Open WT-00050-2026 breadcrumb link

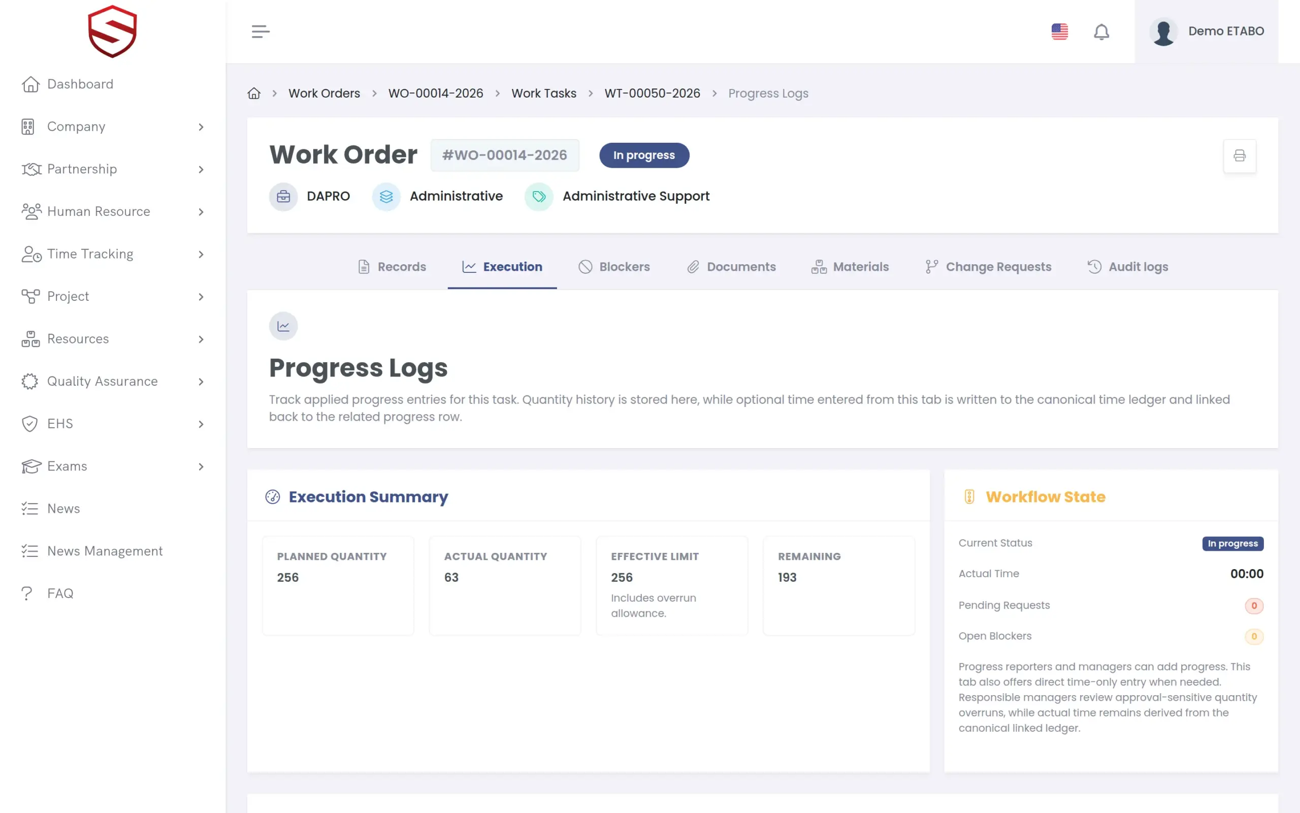pyautogui.click(x=652, y=93)
